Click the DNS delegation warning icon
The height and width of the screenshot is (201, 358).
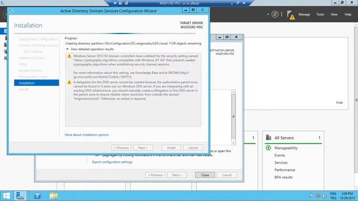pyautogui.click(x=69, y=82)
